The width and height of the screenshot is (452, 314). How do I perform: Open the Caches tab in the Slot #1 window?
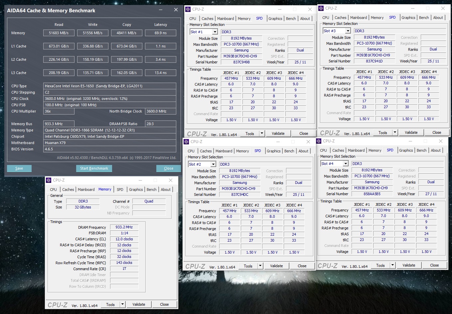[x=208, y=19]
